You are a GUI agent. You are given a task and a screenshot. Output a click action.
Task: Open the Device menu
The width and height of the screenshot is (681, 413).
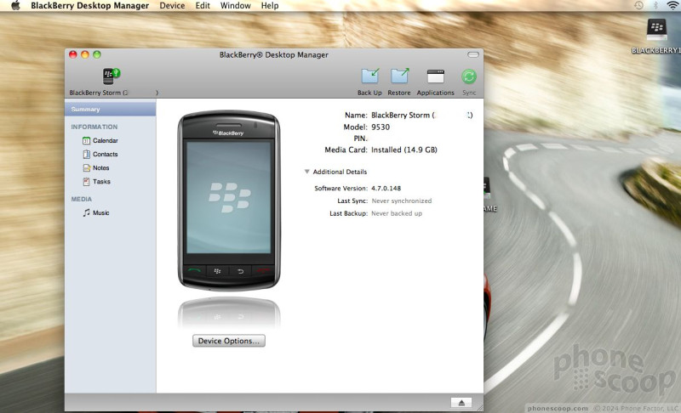(172, 6)
